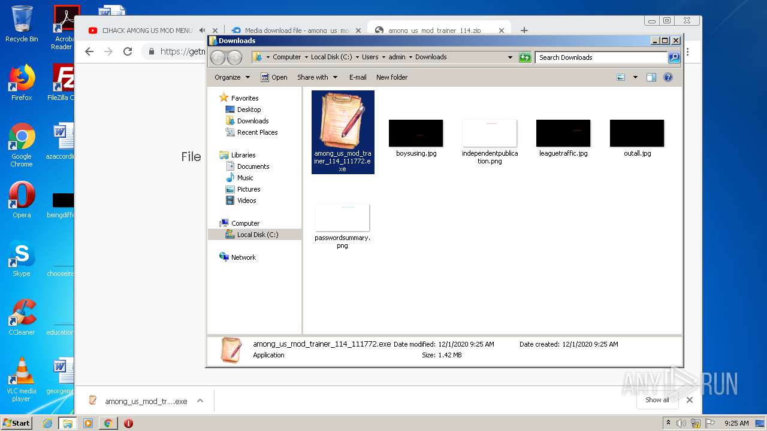
Task: Select passwordsummary.png thumbnail
Action: (342, 217)
